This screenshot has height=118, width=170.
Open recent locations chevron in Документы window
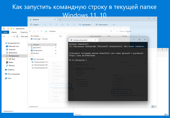point(11,36)
